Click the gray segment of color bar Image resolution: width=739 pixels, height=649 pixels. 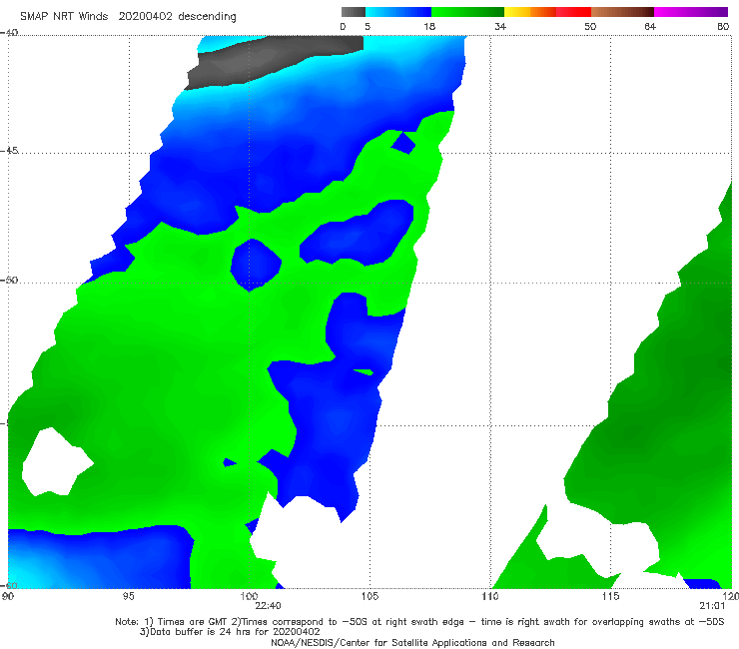353,12
